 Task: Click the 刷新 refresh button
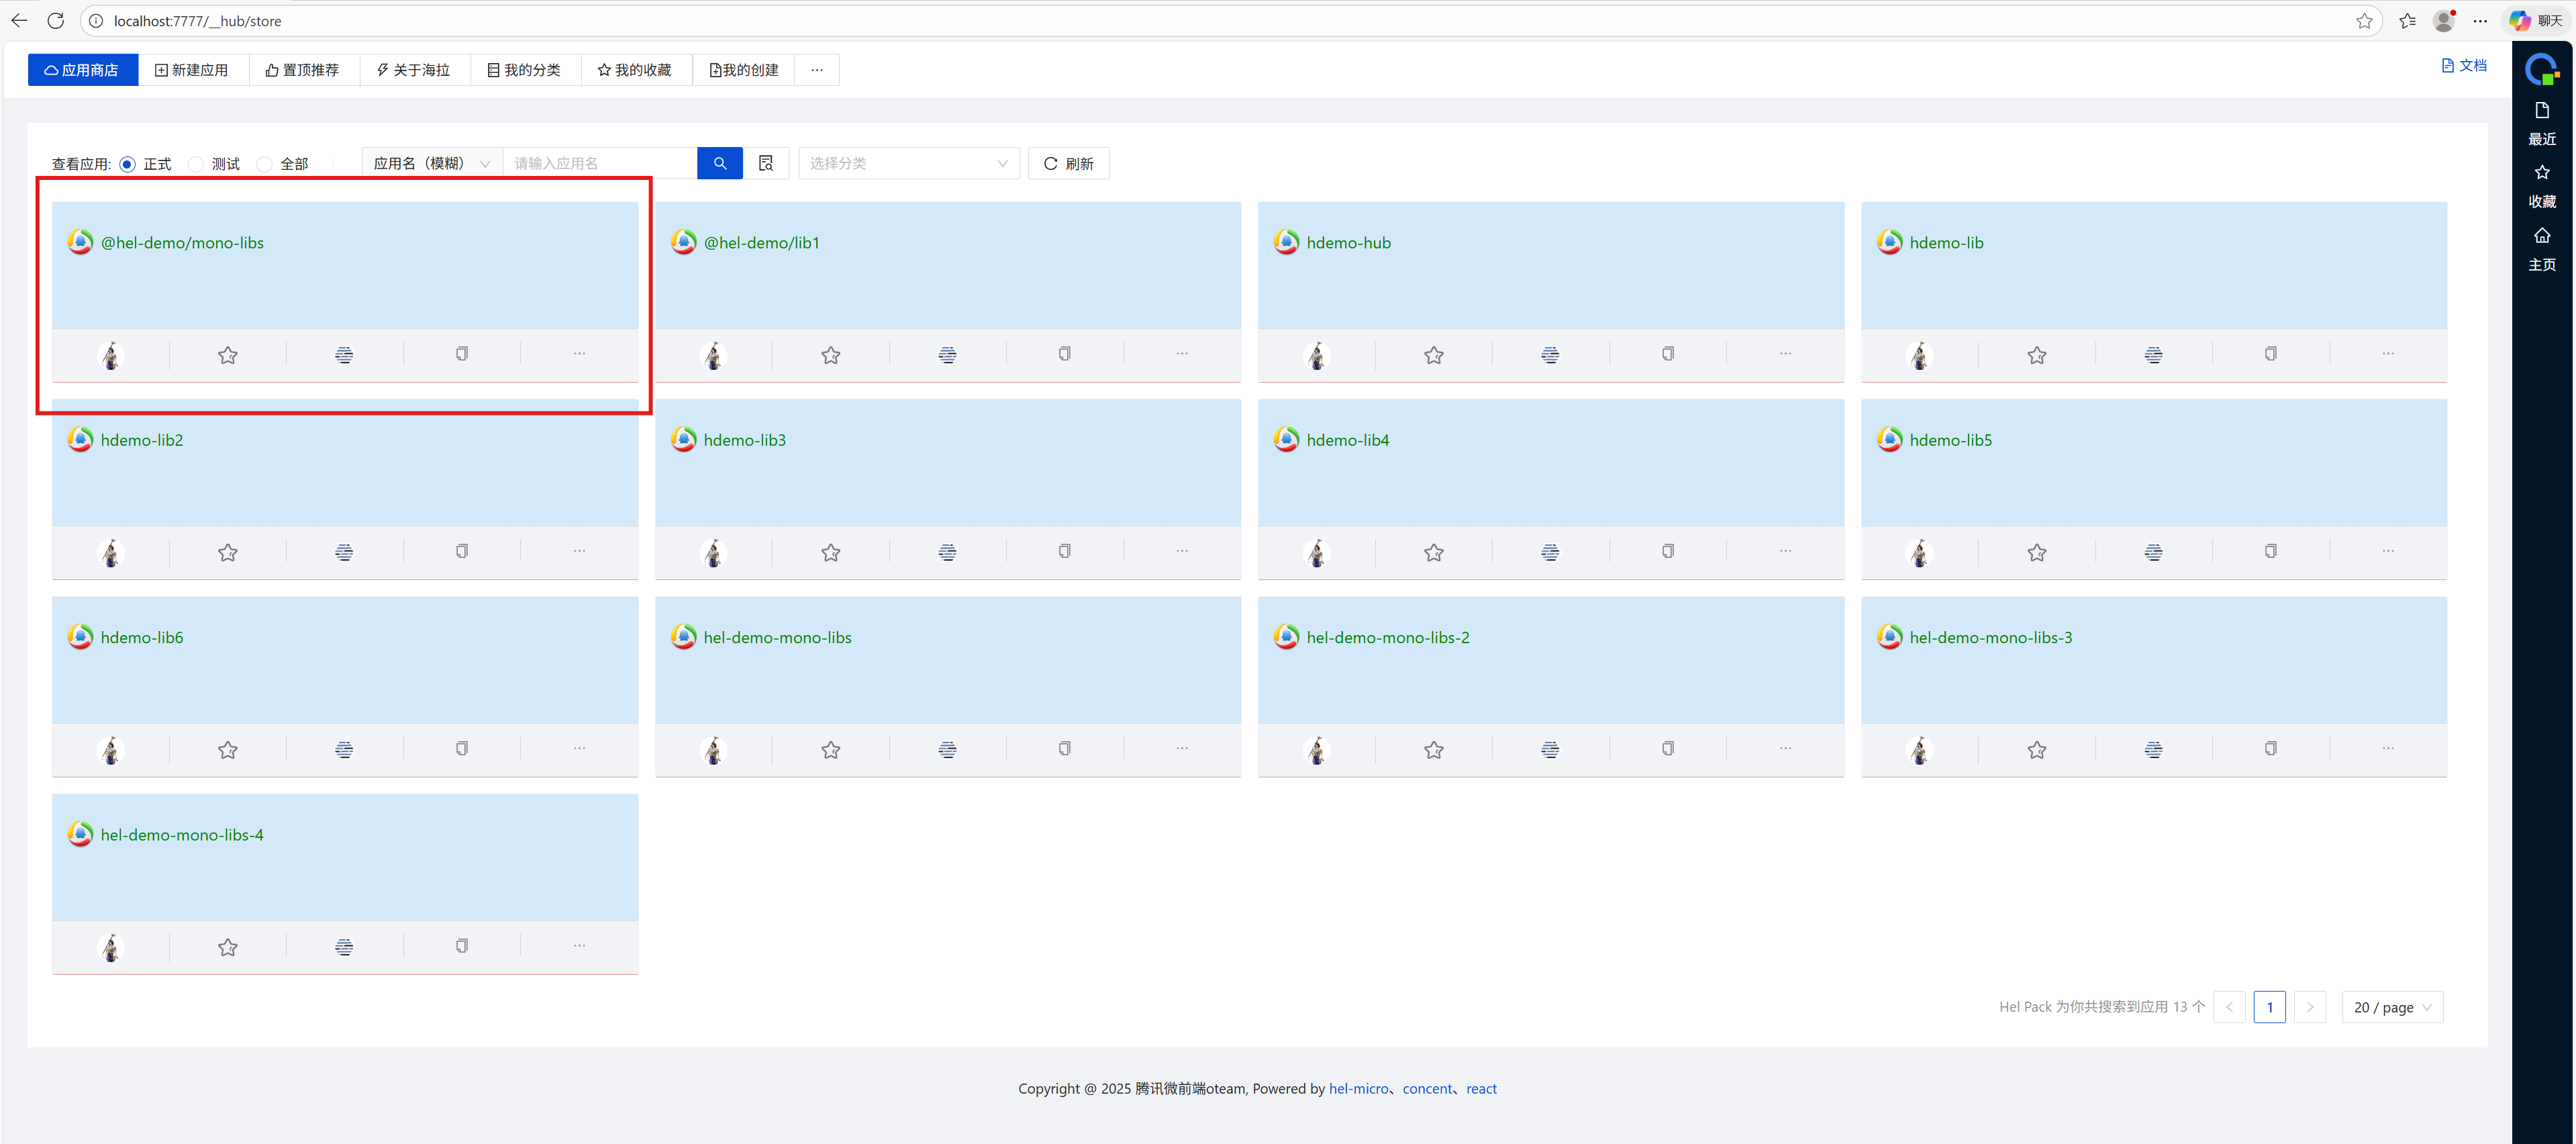(x=1068, y=163)
